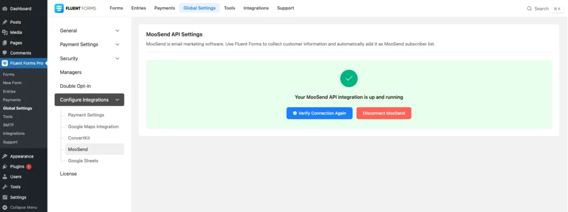Click the Pages icon in sidebar
The image size is (568, 212).
pyautogui.click(x=4, y=43)
